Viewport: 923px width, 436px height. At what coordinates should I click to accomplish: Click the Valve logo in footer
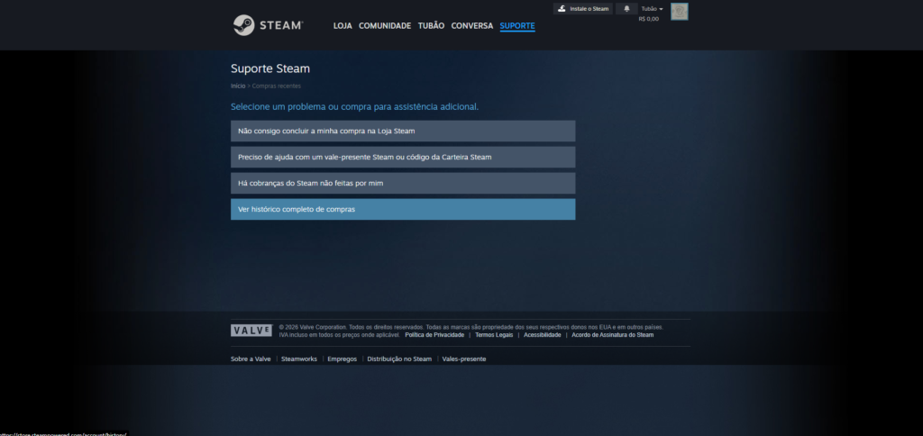pos(251,331)
